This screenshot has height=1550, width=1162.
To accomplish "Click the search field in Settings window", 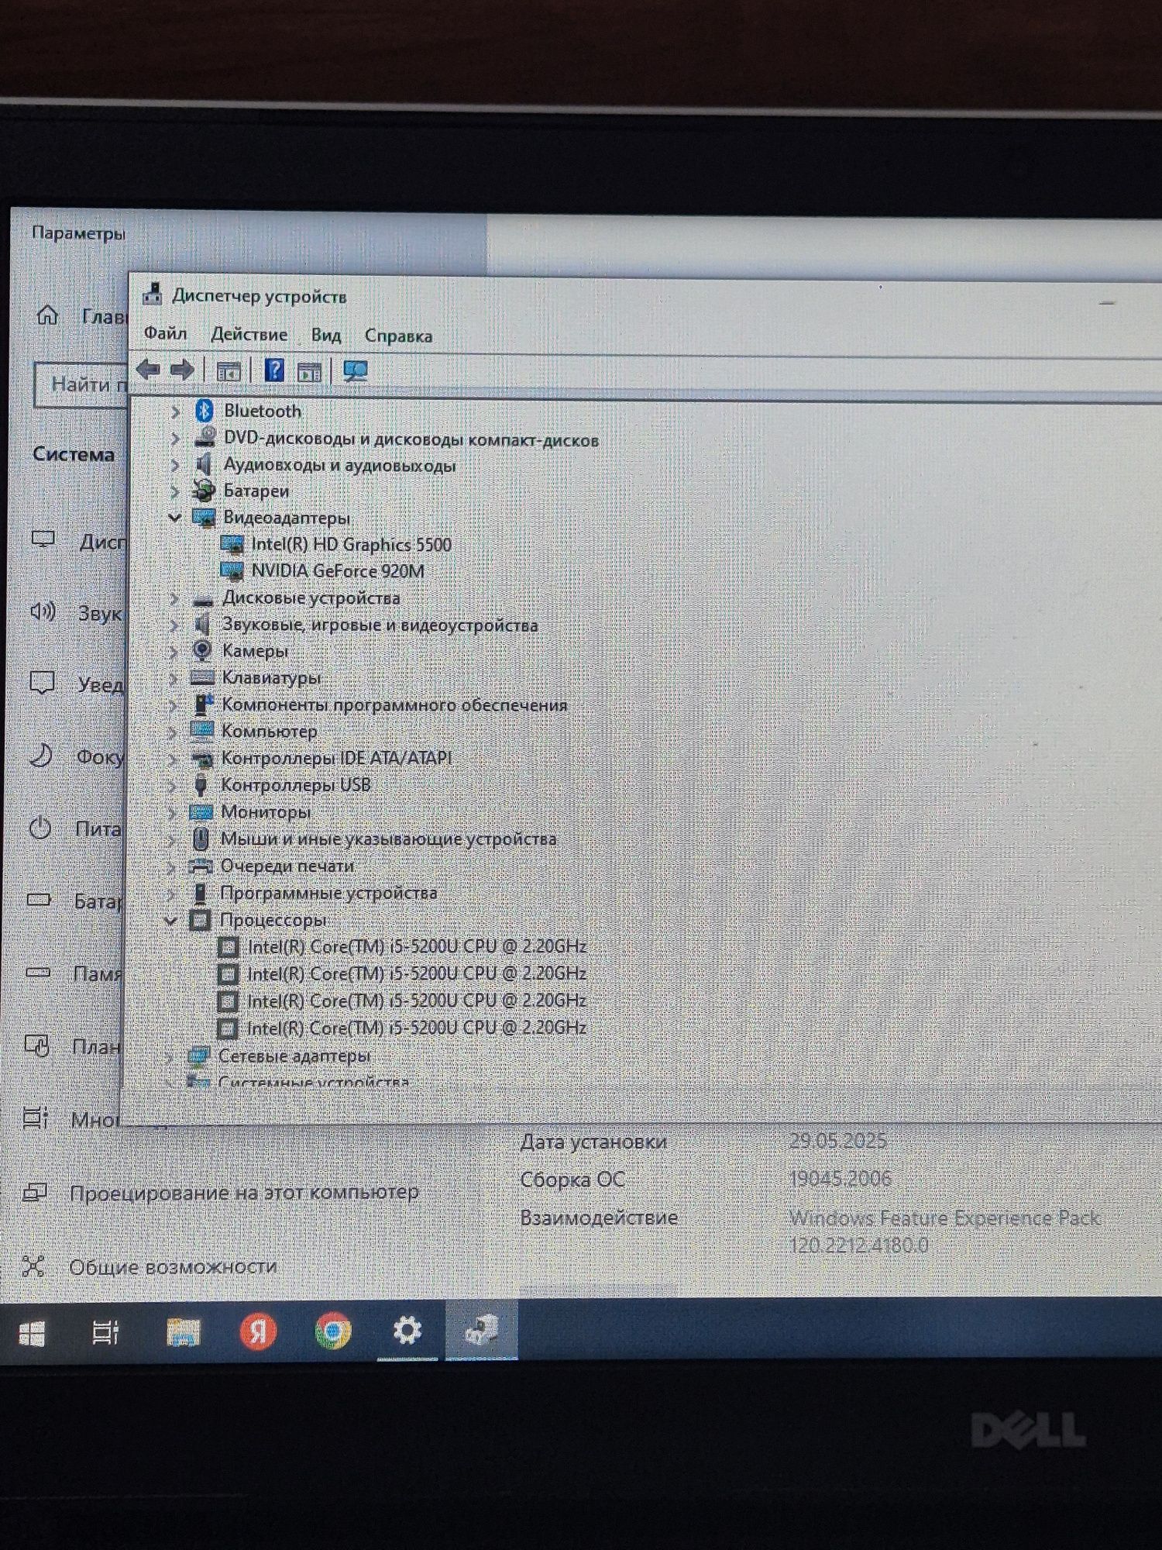I will click(x=81, y=384).
